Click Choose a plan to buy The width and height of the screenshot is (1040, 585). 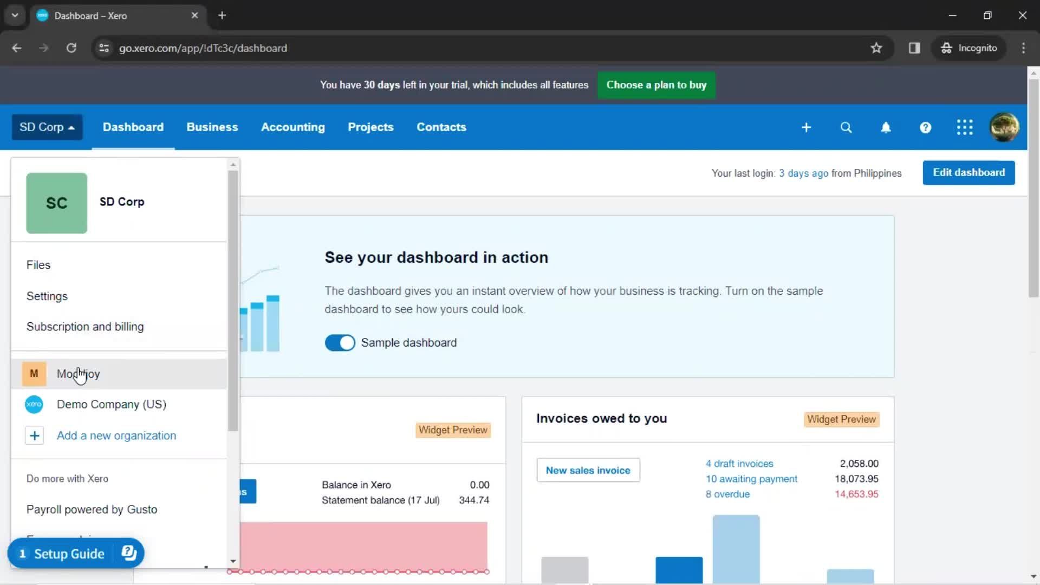point(656,85)
